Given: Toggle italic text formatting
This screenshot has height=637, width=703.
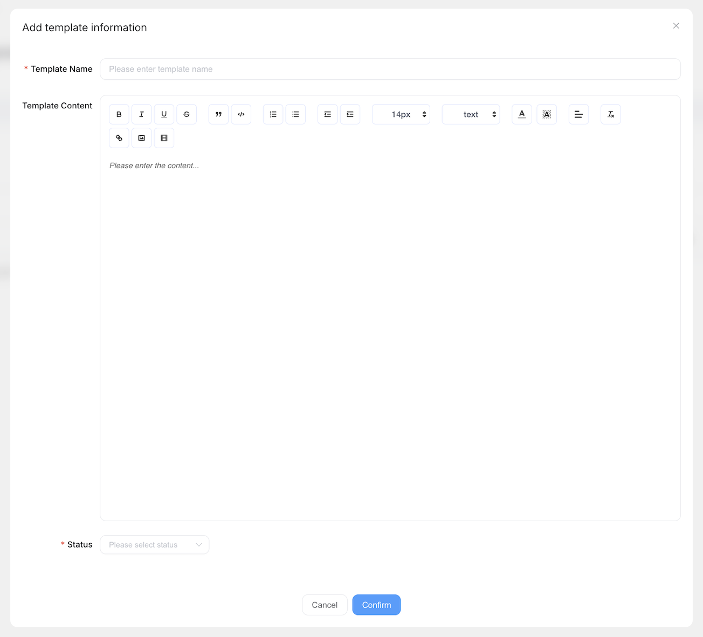Looking at the screenshot, I should [x=142, y=114].
